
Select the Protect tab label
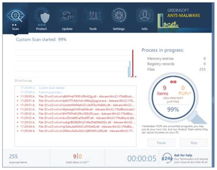pyautogui.click(x=41, y=29)
